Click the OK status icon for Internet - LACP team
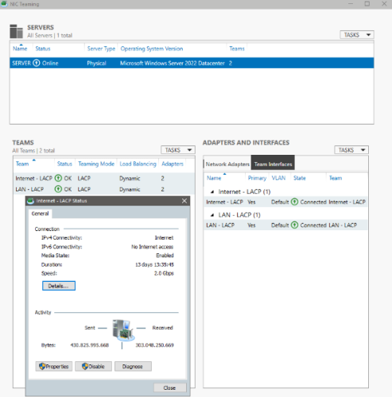 pyautogui.click(x=58, y=178)
